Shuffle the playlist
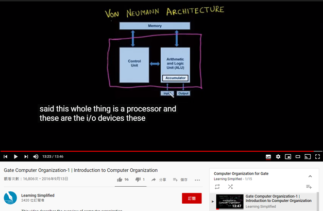The width and height of the screenshot is (323, 211). click(x=230, y=187)
